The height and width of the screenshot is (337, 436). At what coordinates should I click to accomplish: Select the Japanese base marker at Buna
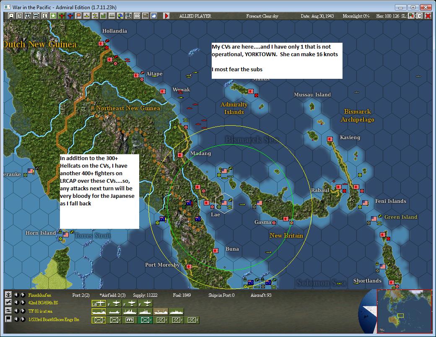[215, 250]
